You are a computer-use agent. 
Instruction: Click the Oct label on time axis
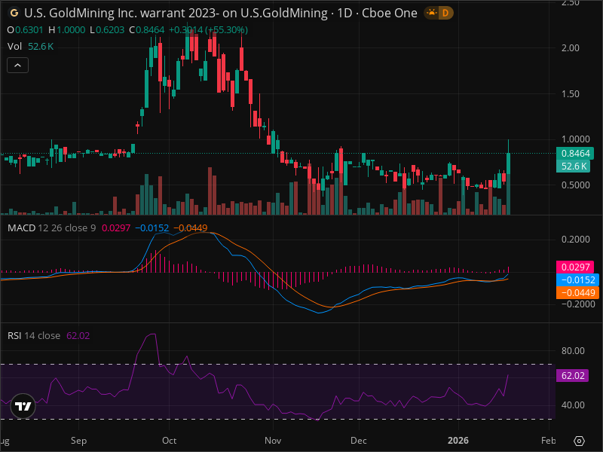coord(169,441)
